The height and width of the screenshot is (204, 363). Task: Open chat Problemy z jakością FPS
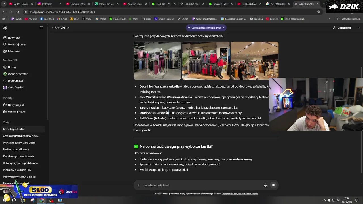[17, 170]
